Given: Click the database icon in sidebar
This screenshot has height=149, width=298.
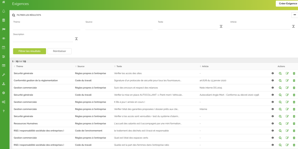Looking at the screenshot, I should click(x=3, y=20).
